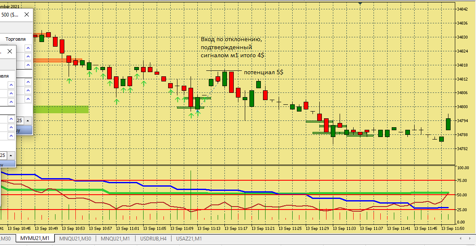Close the '500 ($...' panel window
476x246 pixels.
coord(27,14)
